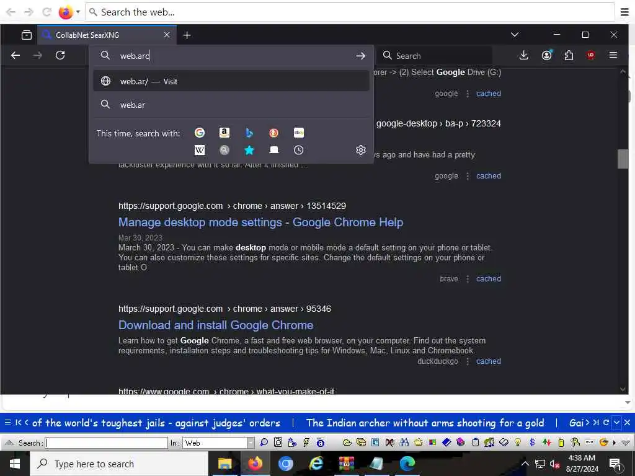The width and height of the screenshot is (635, 476).
Task: Open the Firefox Downloads panel
Action: [523, 55]
